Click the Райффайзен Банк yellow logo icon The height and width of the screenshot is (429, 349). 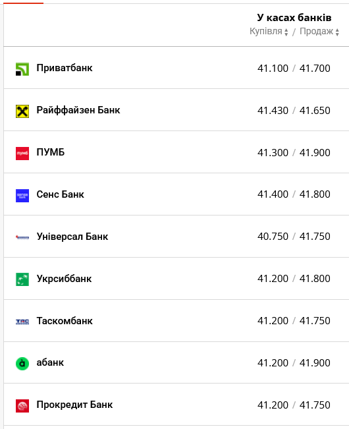tap(22, 111)
